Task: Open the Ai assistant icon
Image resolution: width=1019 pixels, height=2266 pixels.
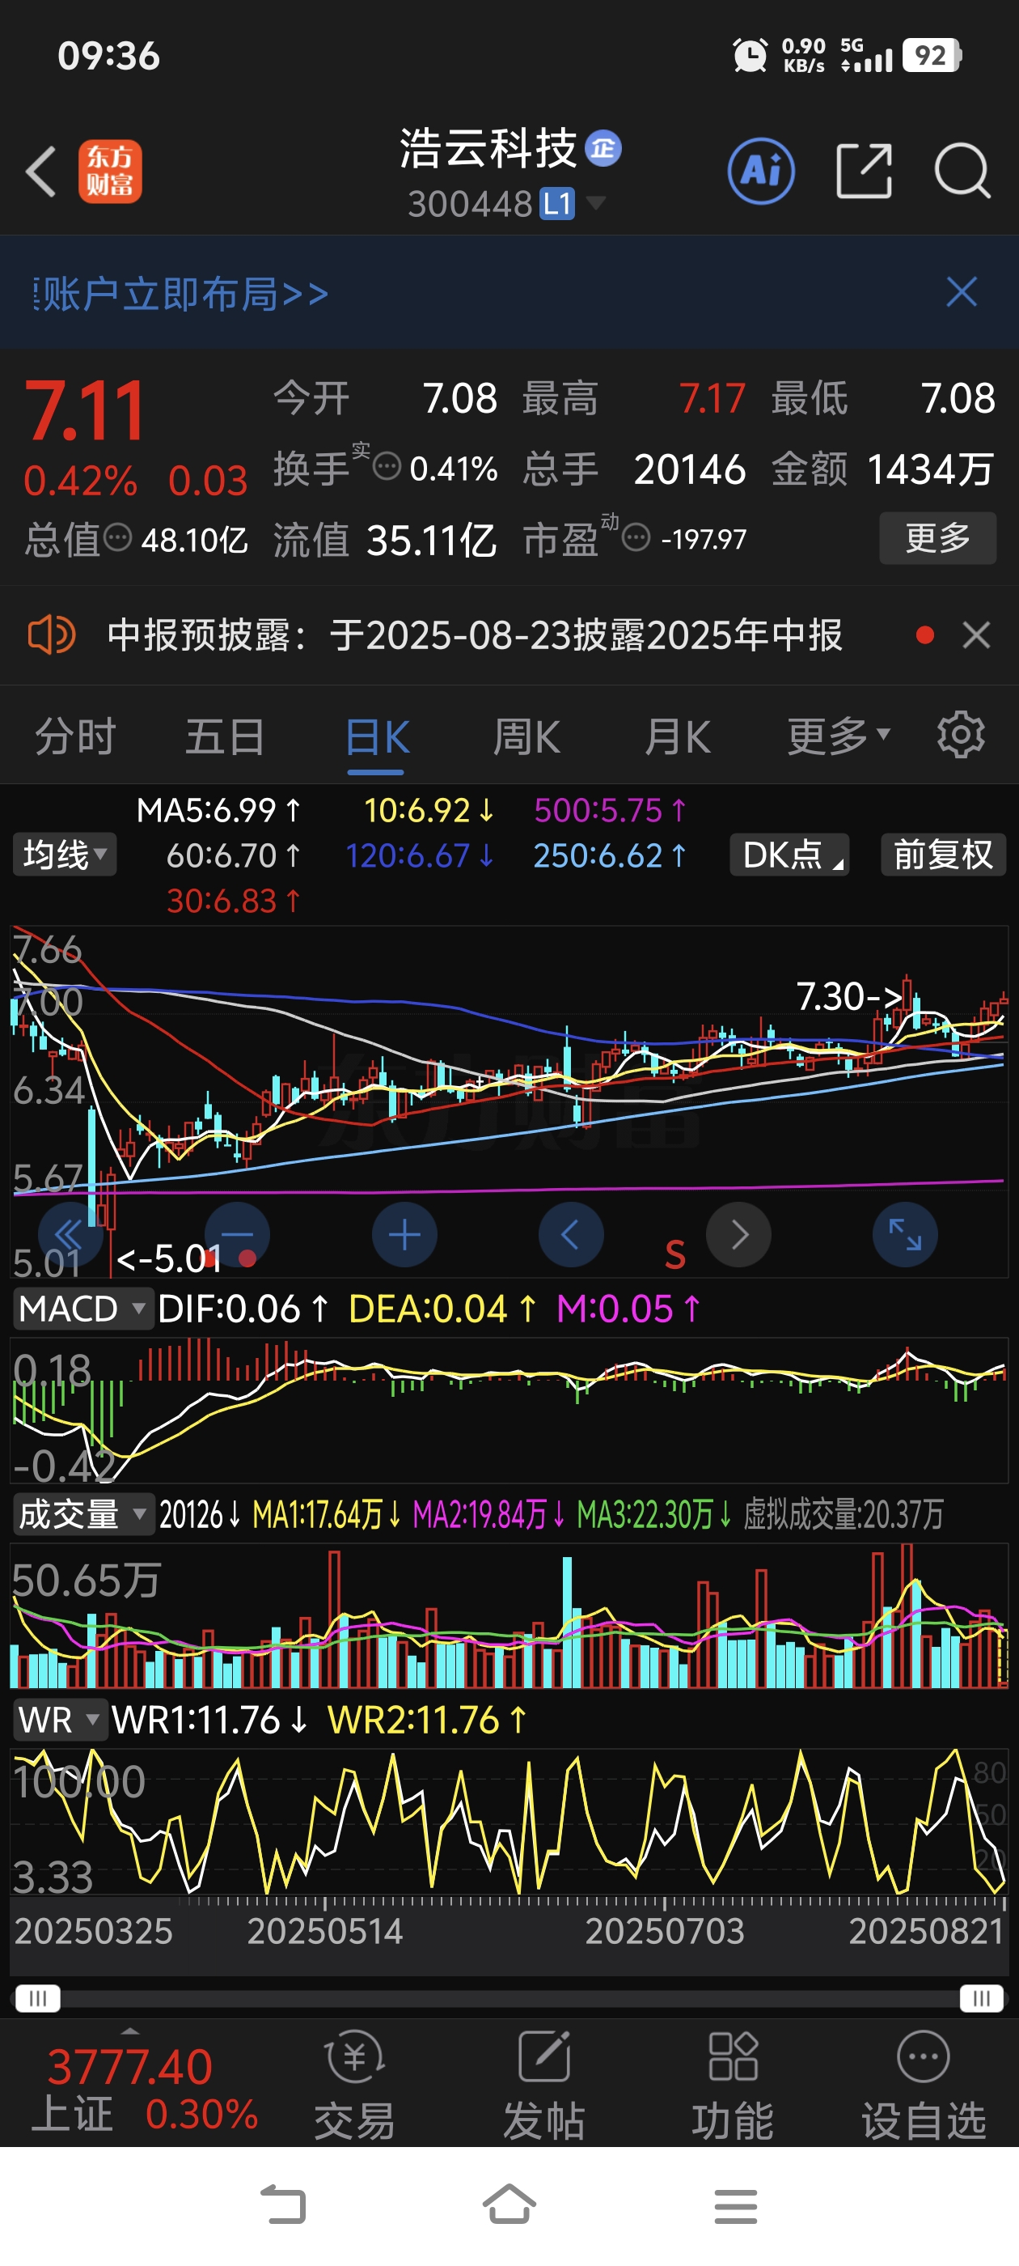Action: [x=761, y=171]
